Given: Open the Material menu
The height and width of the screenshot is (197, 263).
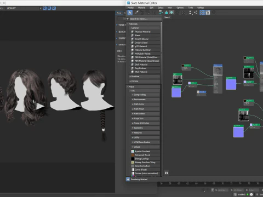Looking at the screenshot, I should tap(141, 8).
